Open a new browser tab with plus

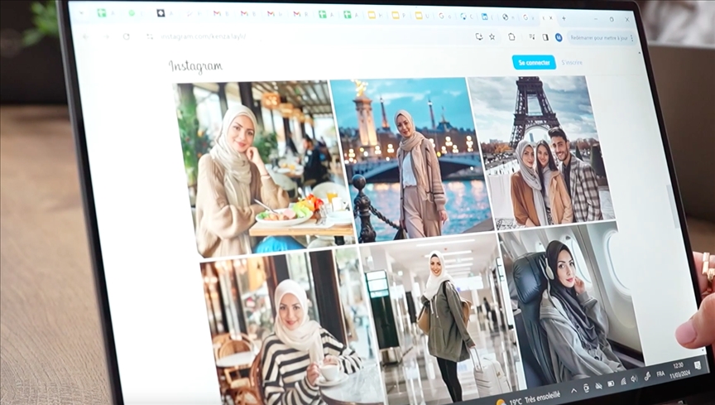(564, 17)
